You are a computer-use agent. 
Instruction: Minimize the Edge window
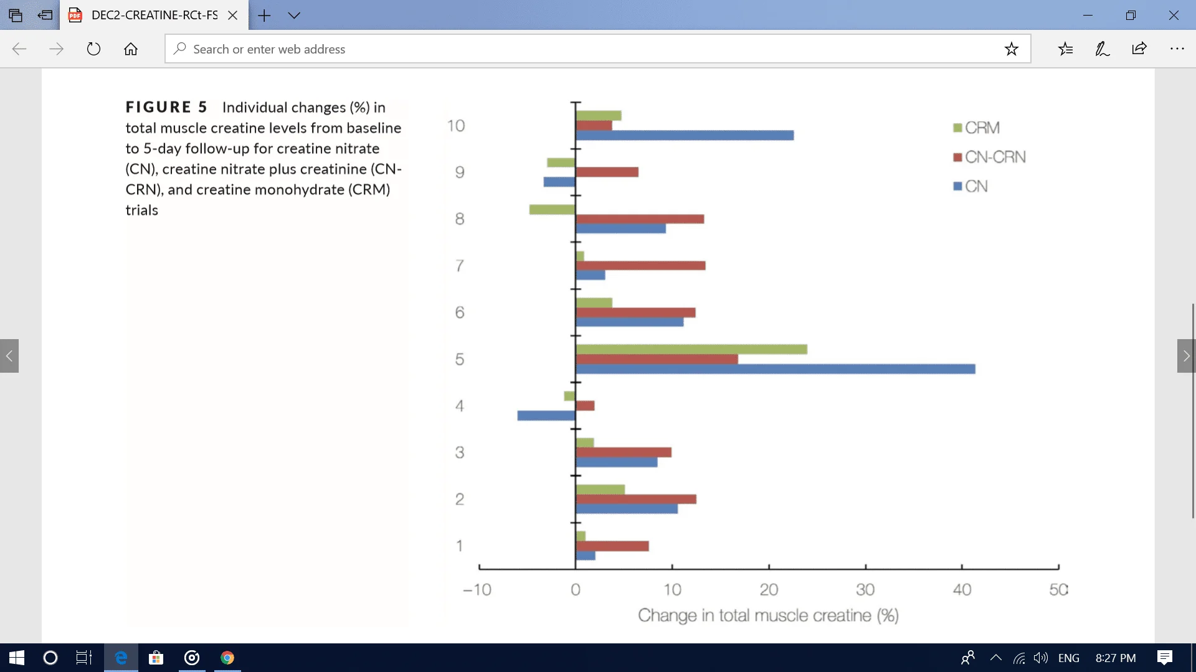click(1088, 15)
